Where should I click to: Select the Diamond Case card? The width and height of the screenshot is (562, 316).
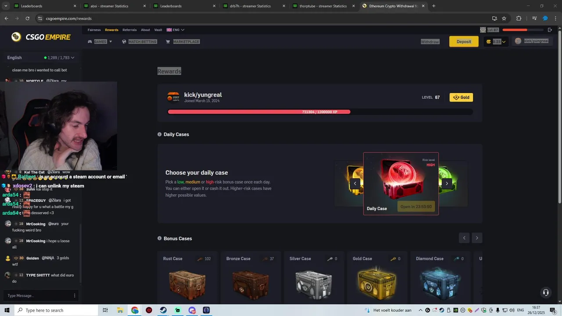440,278
